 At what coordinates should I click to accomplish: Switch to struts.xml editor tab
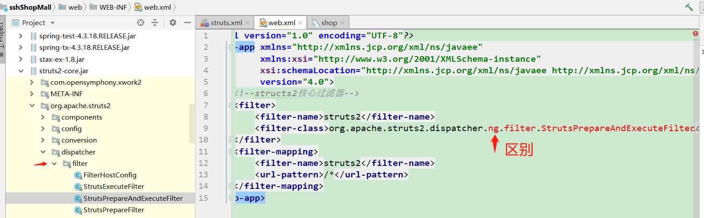tap(226, 23)
